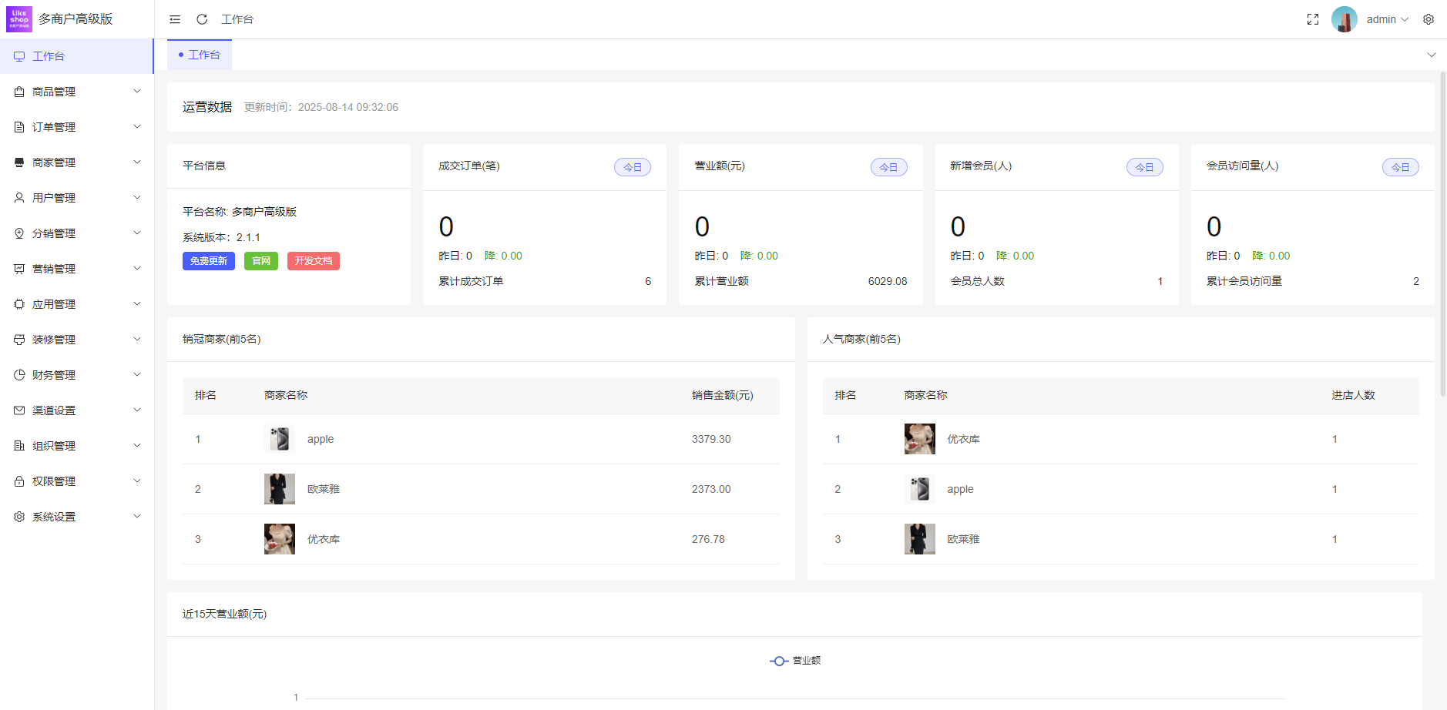The height and width of the screenshot is (710, 1447).
Task: Expand the tab list dropdown chevron
Action: pos(1431,55)
